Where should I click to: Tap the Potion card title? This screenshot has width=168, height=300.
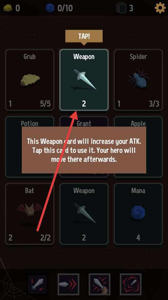[x=30, y=124]
